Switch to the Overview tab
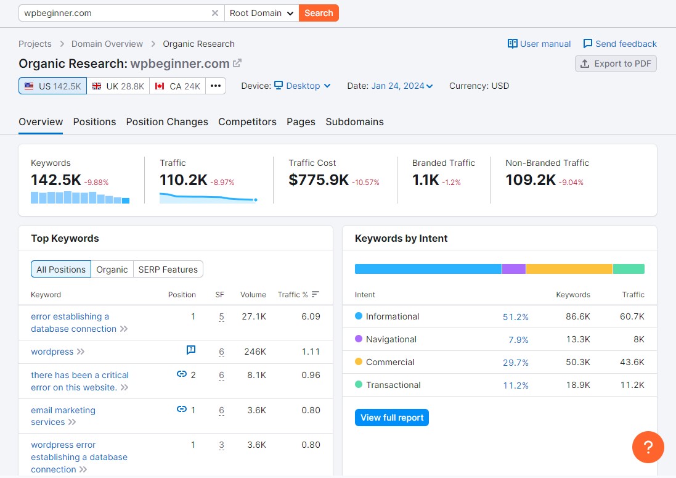The height and width of the screenshot is (478, 676). [x=41, y=122]
